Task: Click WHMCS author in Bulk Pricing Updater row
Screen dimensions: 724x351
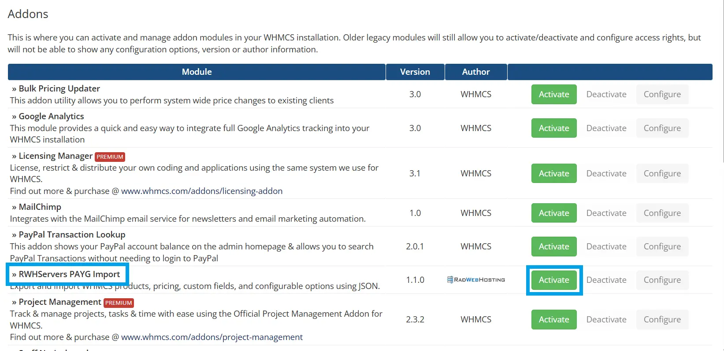Action: 476,94
